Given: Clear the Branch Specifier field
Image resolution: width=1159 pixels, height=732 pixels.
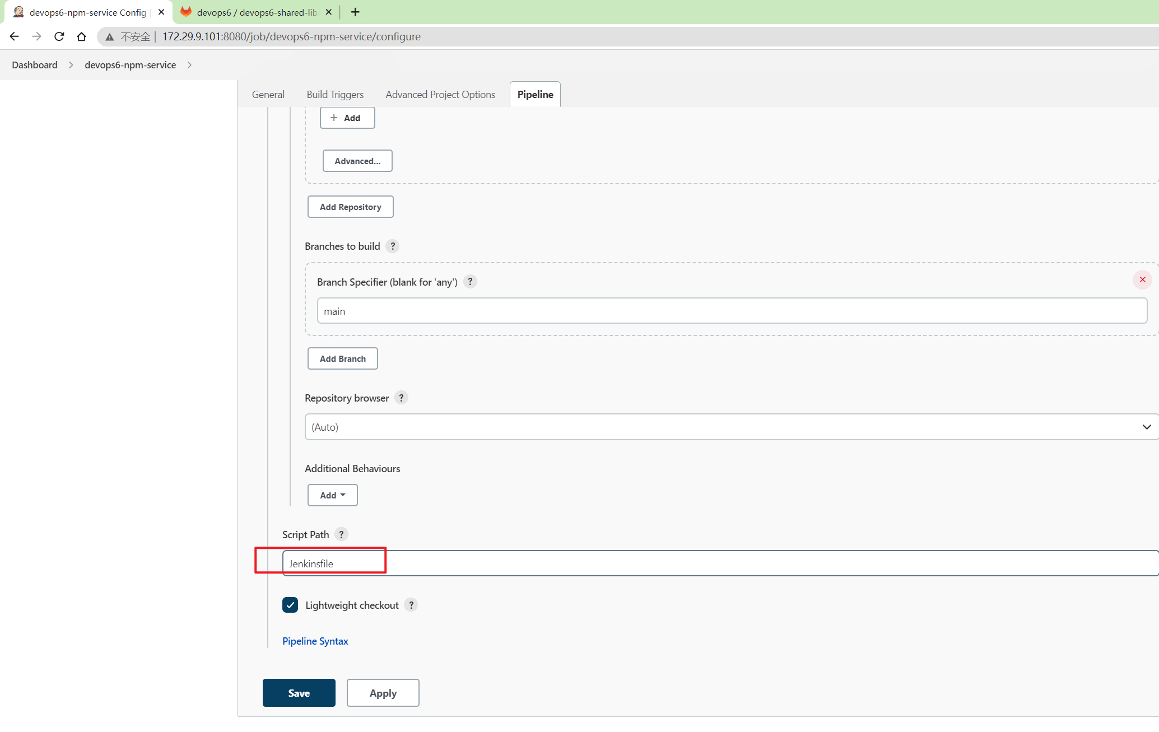Looking at the screenshot, I should [x=1142, y=279].
